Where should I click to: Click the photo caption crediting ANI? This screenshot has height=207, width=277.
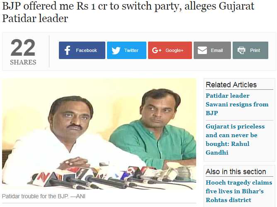coord(44,196)
